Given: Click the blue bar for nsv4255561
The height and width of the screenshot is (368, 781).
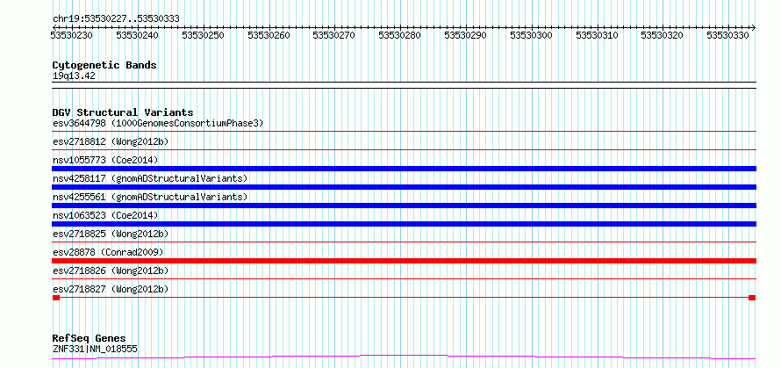Looking at the screenshot, I should pyautogui.click(x=404, y=206).
